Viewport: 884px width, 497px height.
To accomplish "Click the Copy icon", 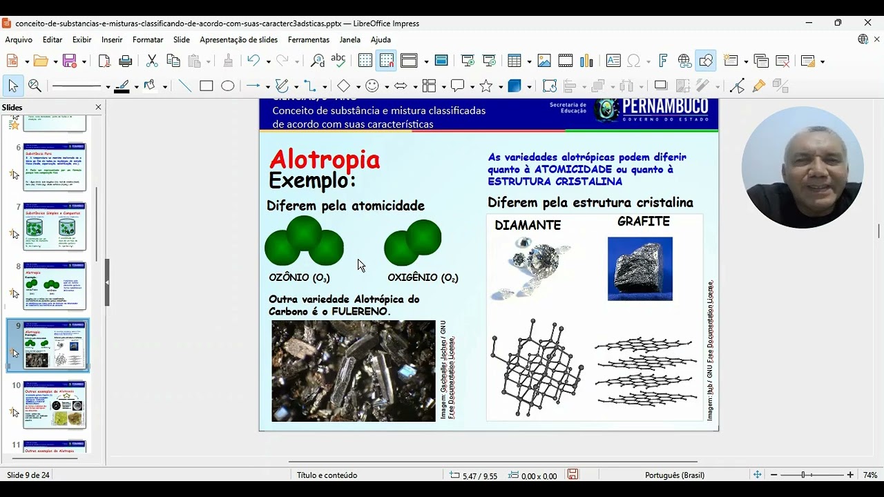I will pyautogui.click(x=173, y=61).
